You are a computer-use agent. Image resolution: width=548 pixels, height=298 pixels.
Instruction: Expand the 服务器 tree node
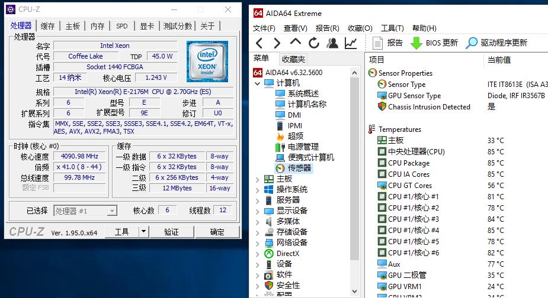258,200
